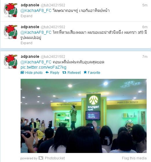The height and width of the screenshot is (162, 151).
Task: Open the 7m timestamp permalink
Action: 145,57
